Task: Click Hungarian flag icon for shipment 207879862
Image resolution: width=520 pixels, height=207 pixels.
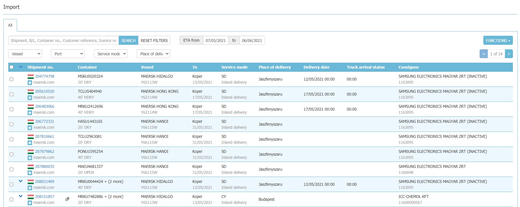Action: pos(31,151)
